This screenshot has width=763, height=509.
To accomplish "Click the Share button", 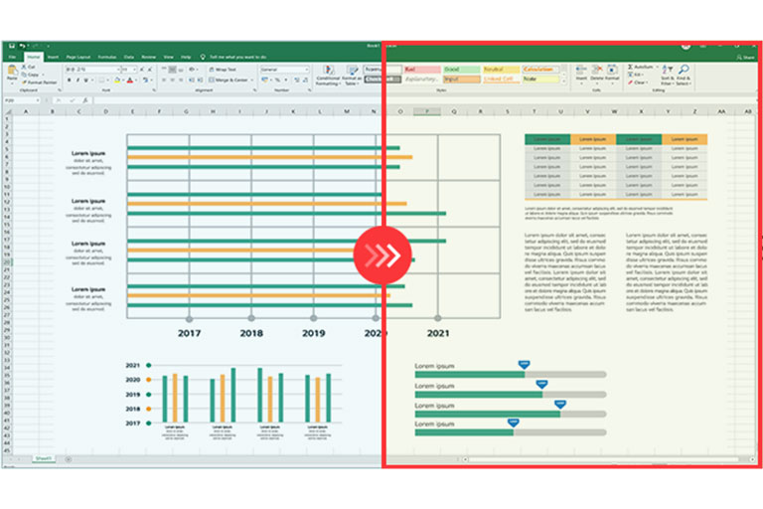I will [746, 58].
